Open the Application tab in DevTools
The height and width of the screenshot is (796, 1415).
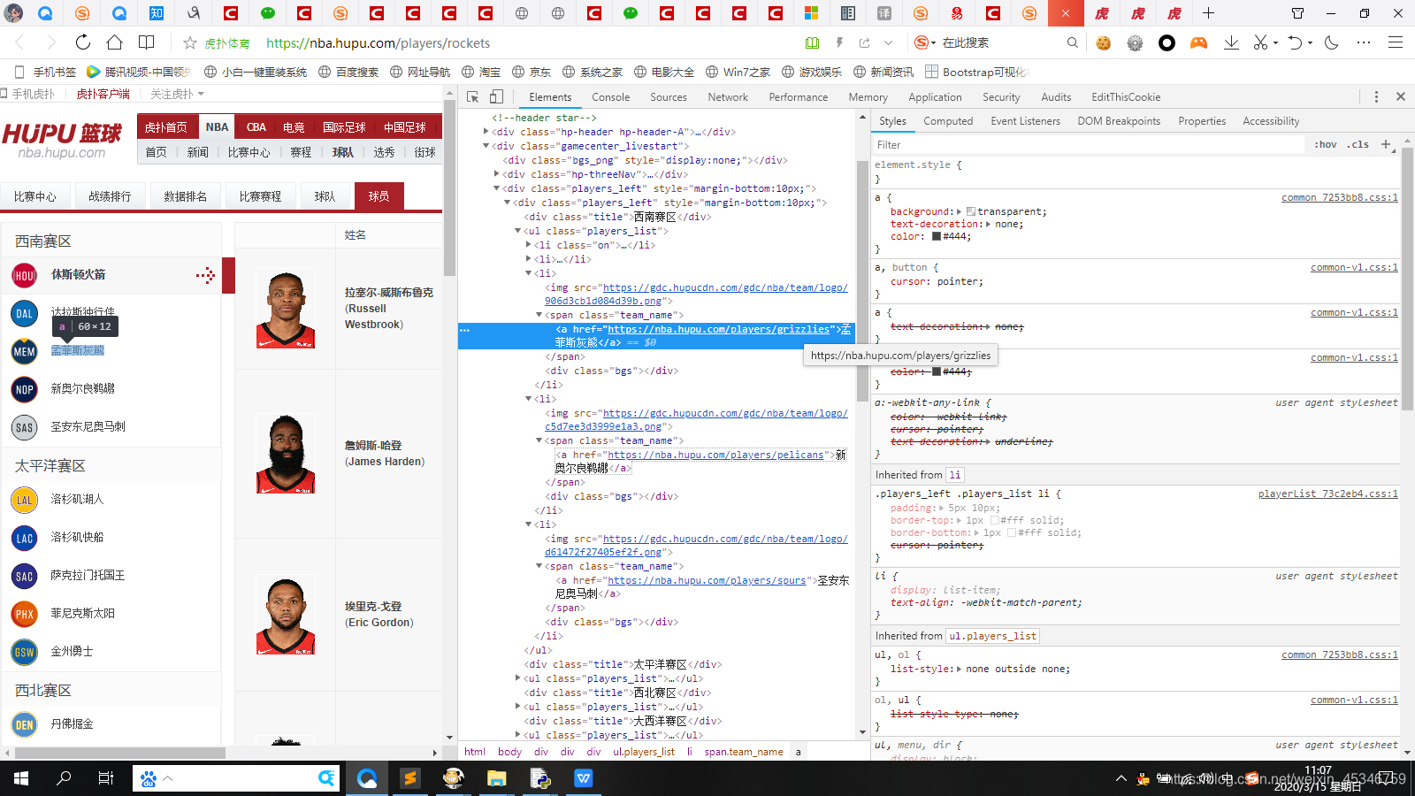coord(935,97)
